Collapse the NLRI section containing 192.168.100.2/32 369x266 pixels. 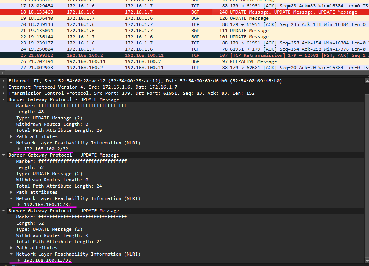pos(11,143)
